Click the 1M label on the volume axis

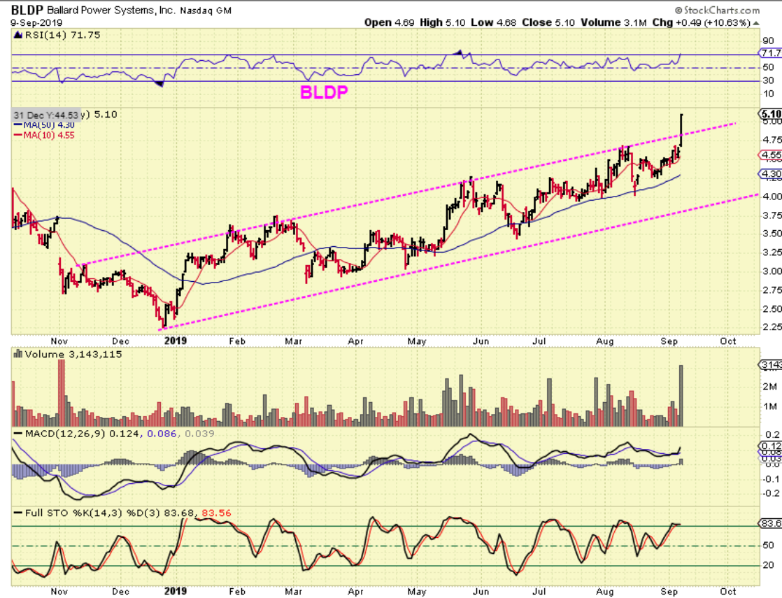(770, 406)
